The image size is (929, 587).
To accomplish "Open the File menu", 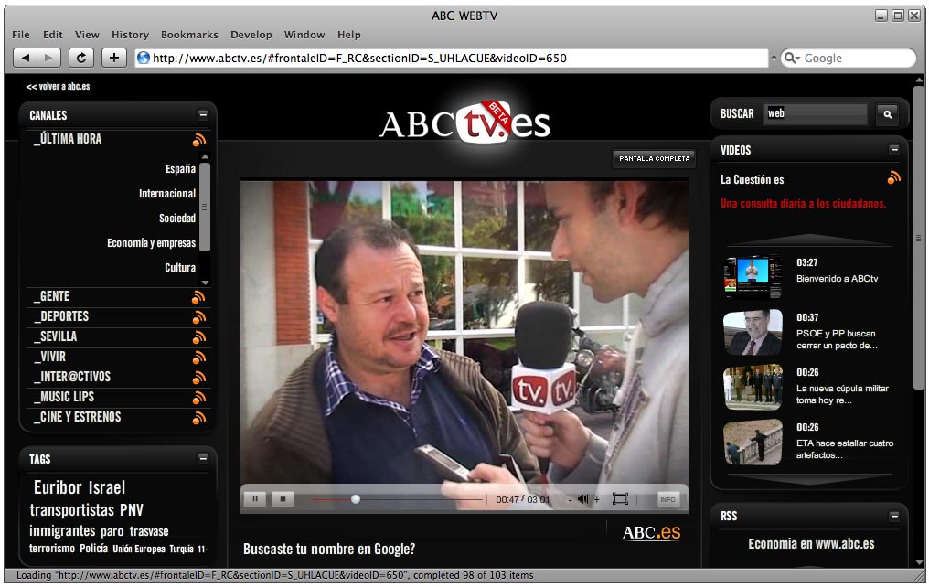I will [21, 35].
